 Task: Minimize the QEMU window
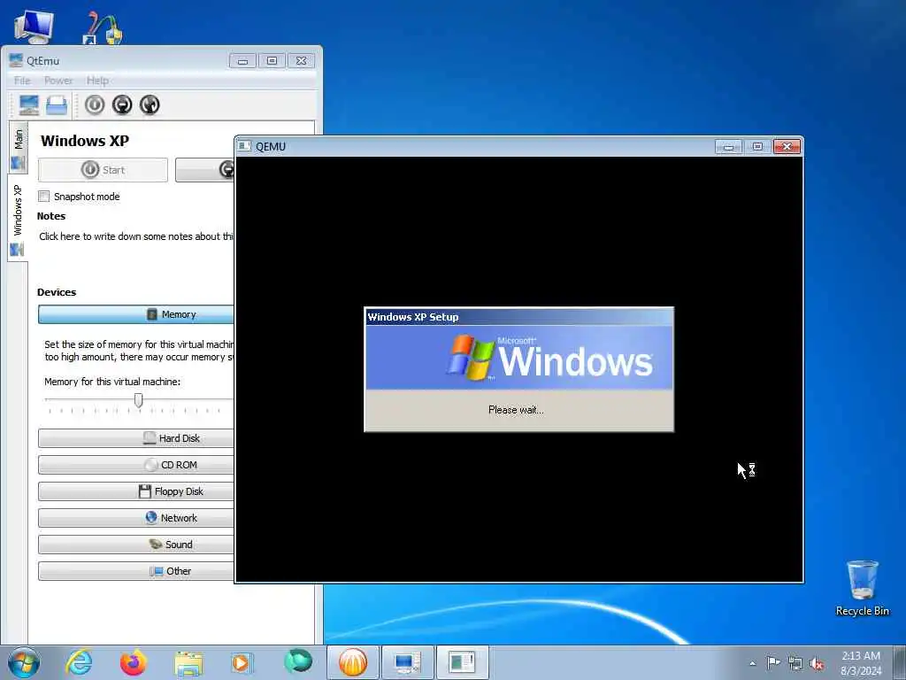729,147
